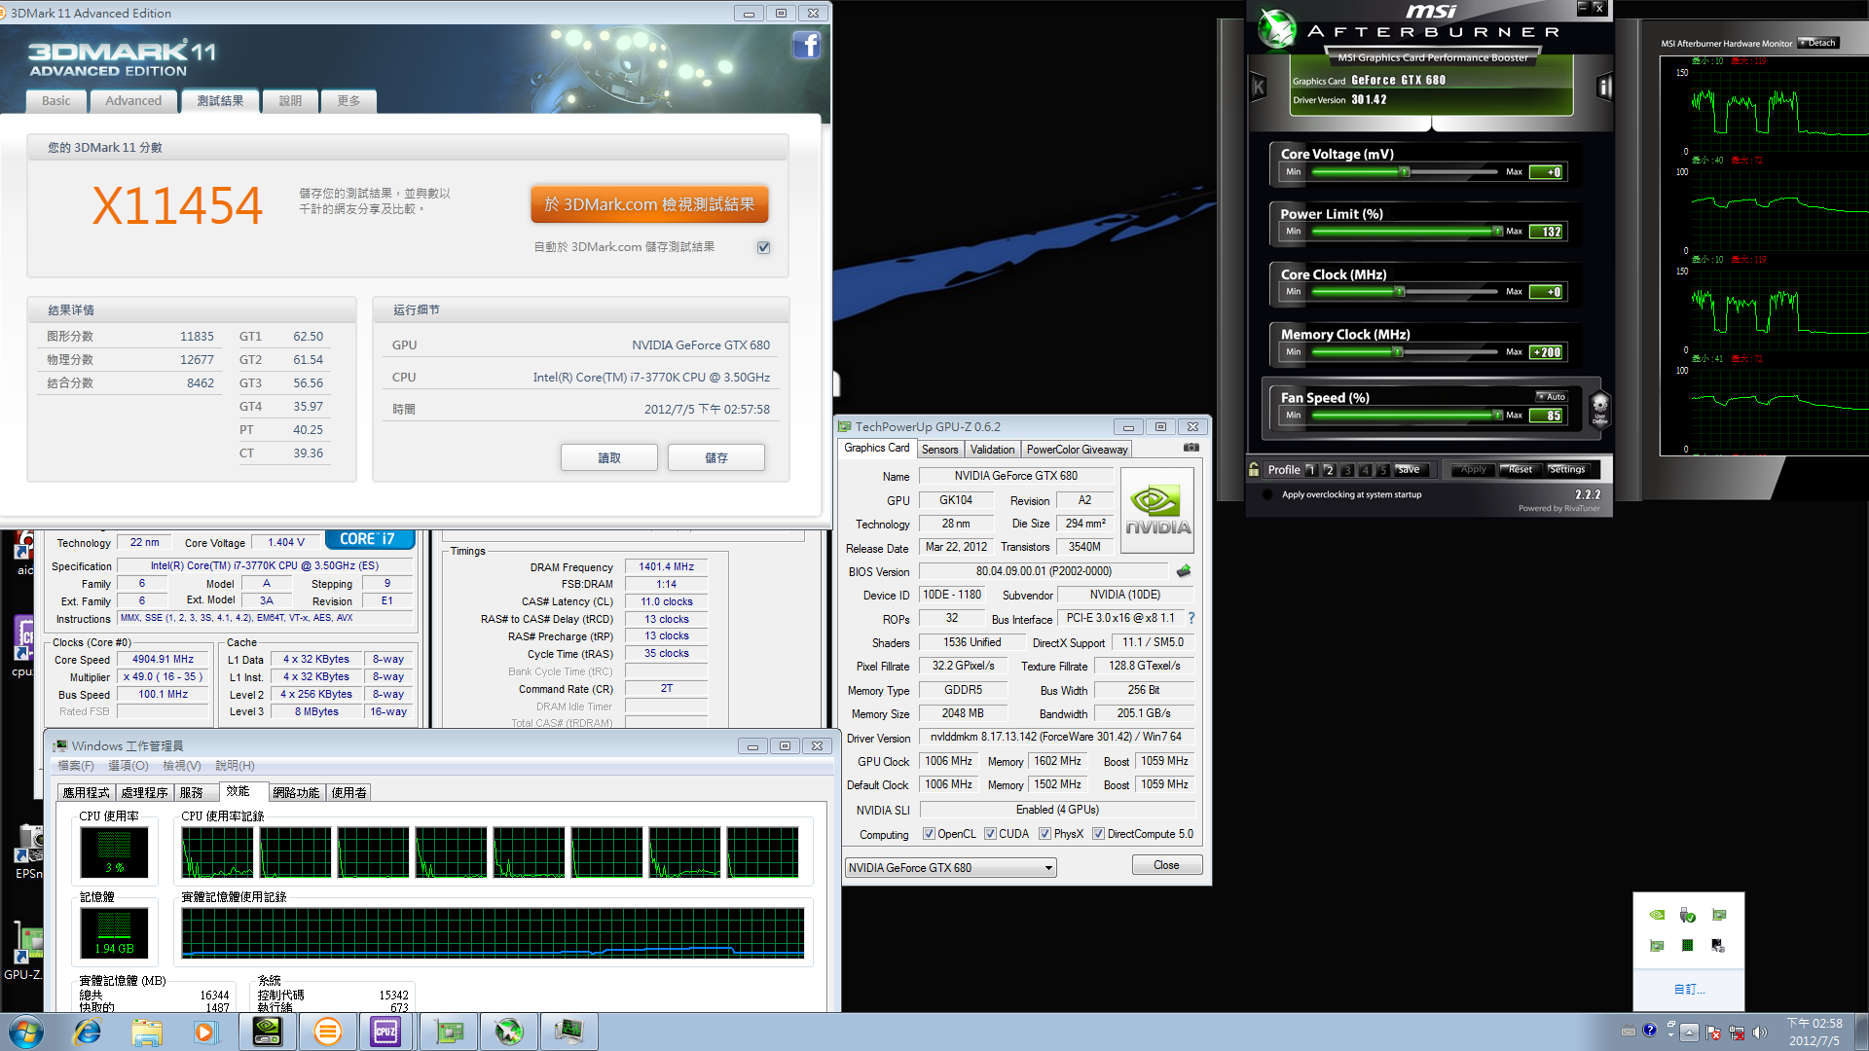Click Afterburner Settings button
This screenshot has height=1051, width=1869.
coord(1566,469)
